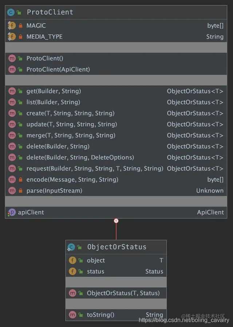Viewport: 233px width, 327px height.
Task: Select the status field name
Action: tap(95, 272)
